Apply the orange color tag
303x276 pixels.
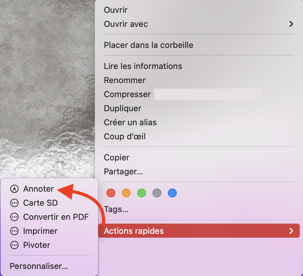tap(126, 193)
